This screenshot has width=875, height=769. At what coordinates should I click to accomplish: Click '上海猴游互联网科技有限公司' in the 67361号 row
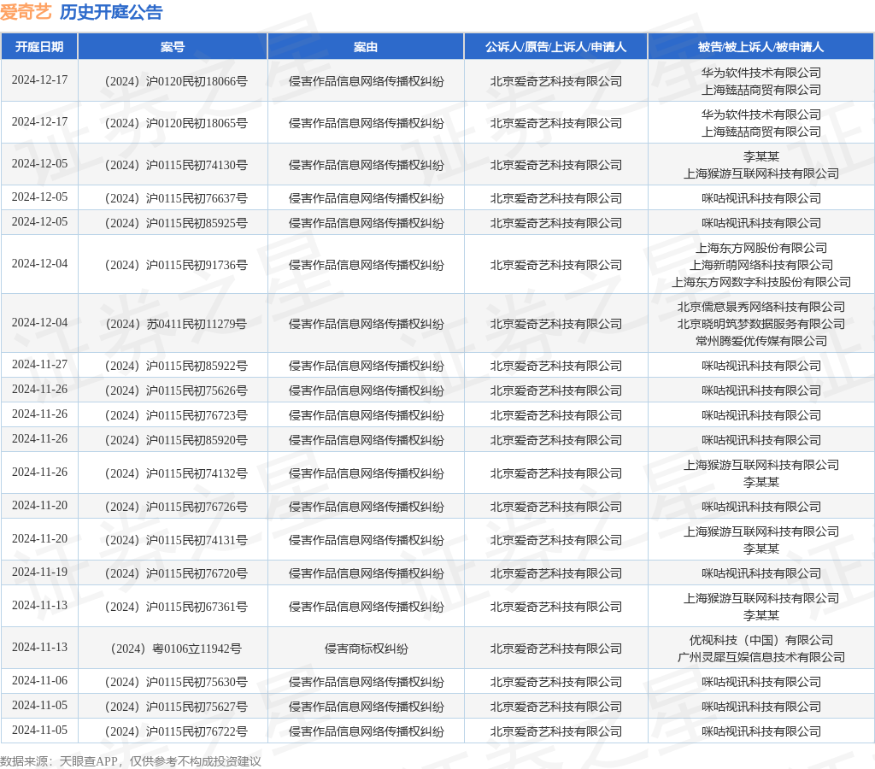pyautogui.click(x=761, y=599)
